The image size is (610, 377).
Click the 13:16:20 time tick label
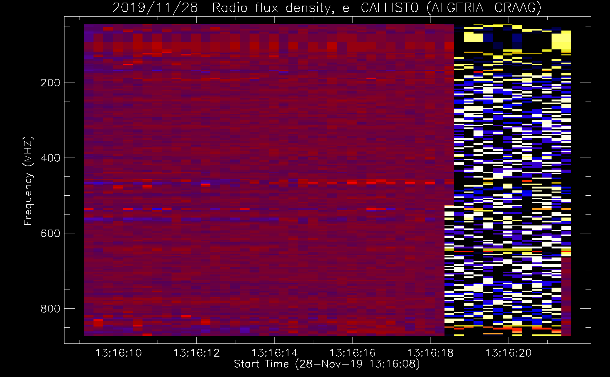(509, 353)
